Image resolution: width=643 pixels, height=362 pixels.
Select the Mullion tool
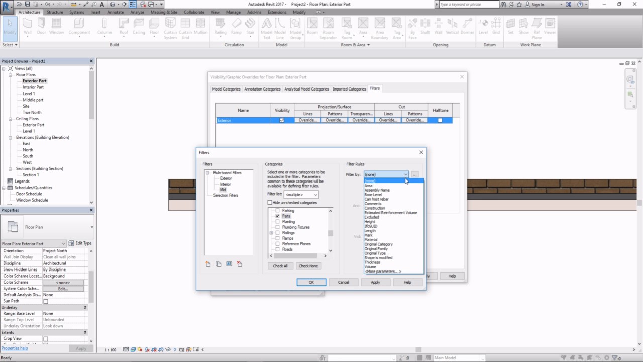(x=200, y=26)
